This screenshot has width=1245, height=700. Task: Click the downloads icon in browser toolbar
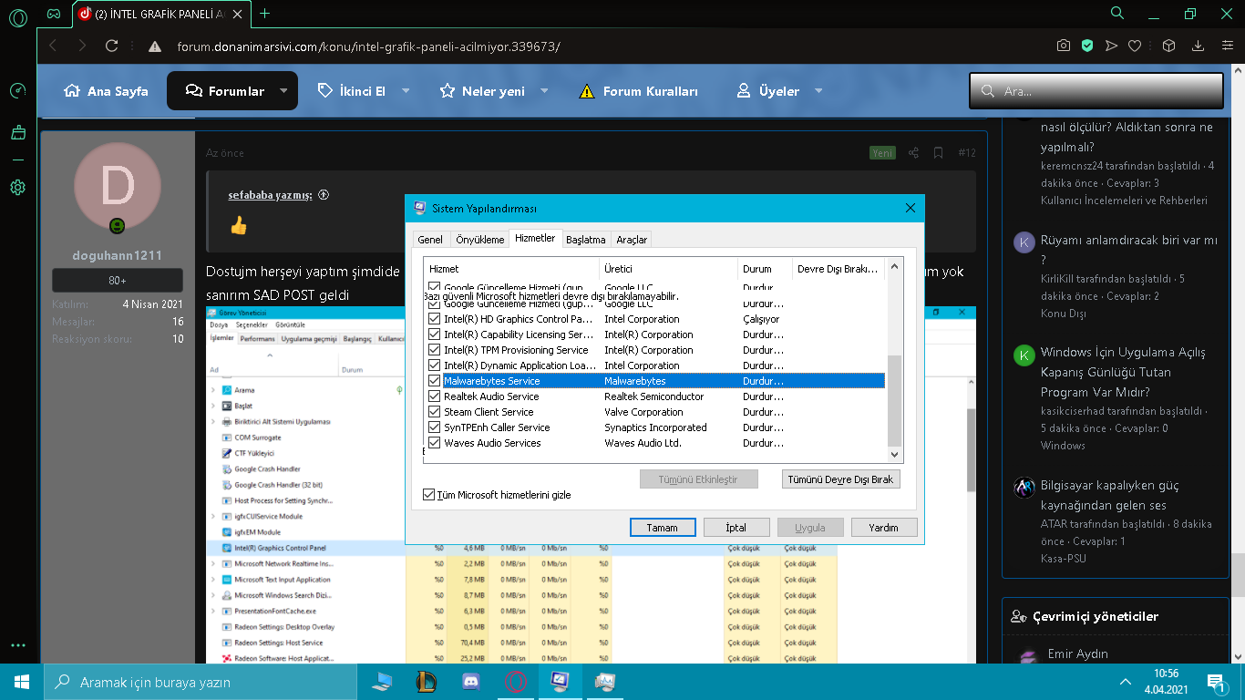click(1199, 46)
